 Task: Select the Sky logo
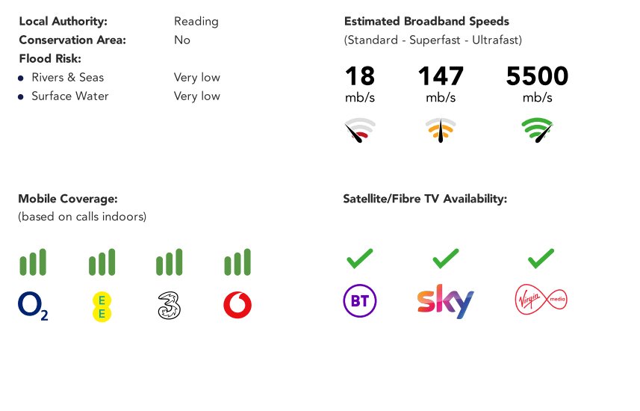pyautogui.click(x=445, y=301)
